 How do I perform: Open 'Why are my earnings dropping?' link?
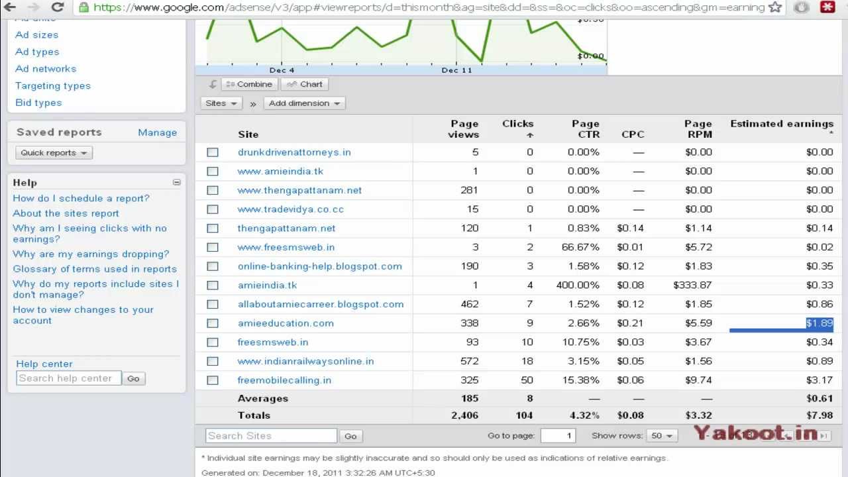[91, 254]
